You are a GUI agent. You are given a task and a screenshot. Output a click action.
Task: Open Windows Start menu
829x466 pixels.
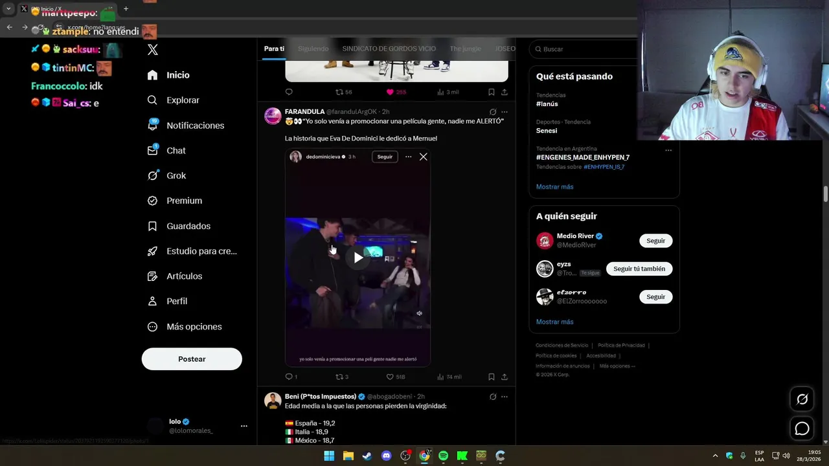329,456
